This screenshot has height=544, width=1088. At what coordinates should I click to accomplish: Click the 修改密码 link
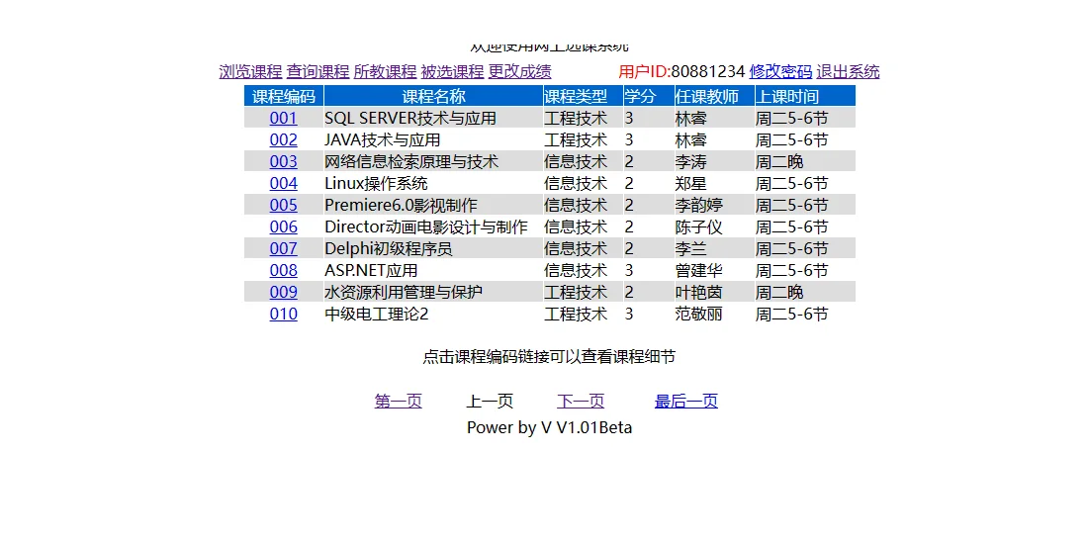(x=780, y=71)
